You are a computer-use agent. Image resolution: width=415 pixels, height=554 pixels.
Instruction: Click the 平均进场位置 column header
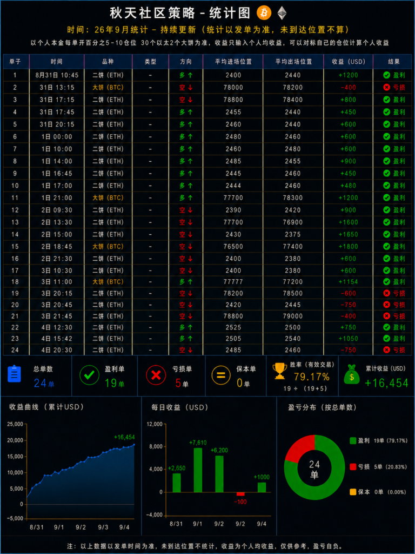pyautogui.click(x=233, y=62)
